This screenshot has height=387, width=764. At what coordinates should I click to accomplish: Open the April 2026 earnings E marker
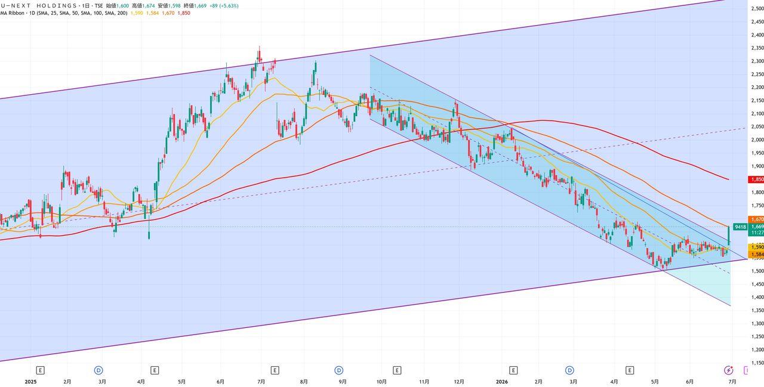tap(630, 370)
